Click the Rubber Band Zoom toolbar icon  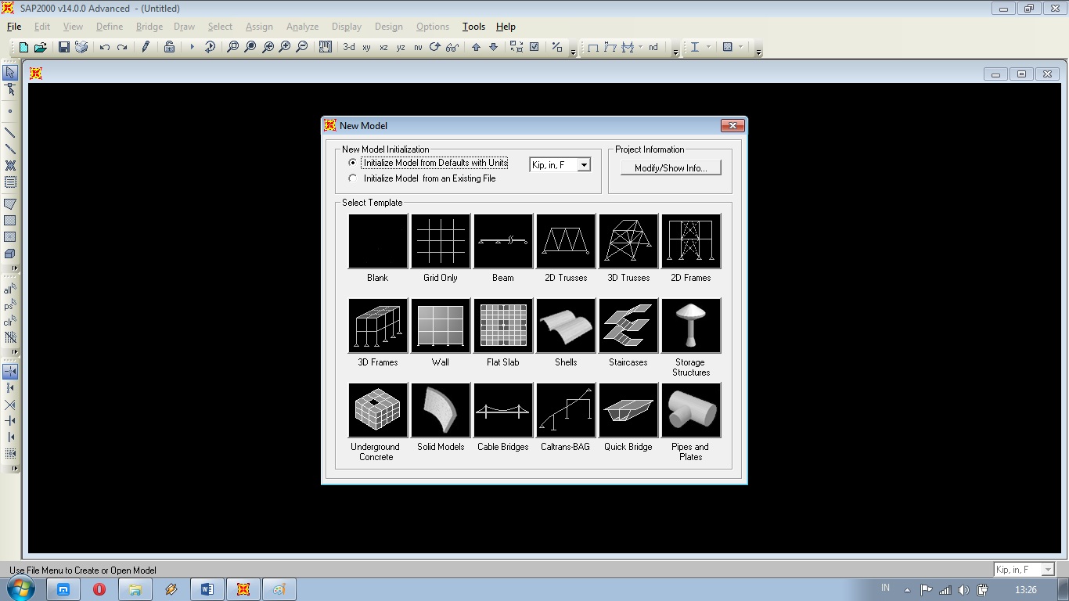232,46
